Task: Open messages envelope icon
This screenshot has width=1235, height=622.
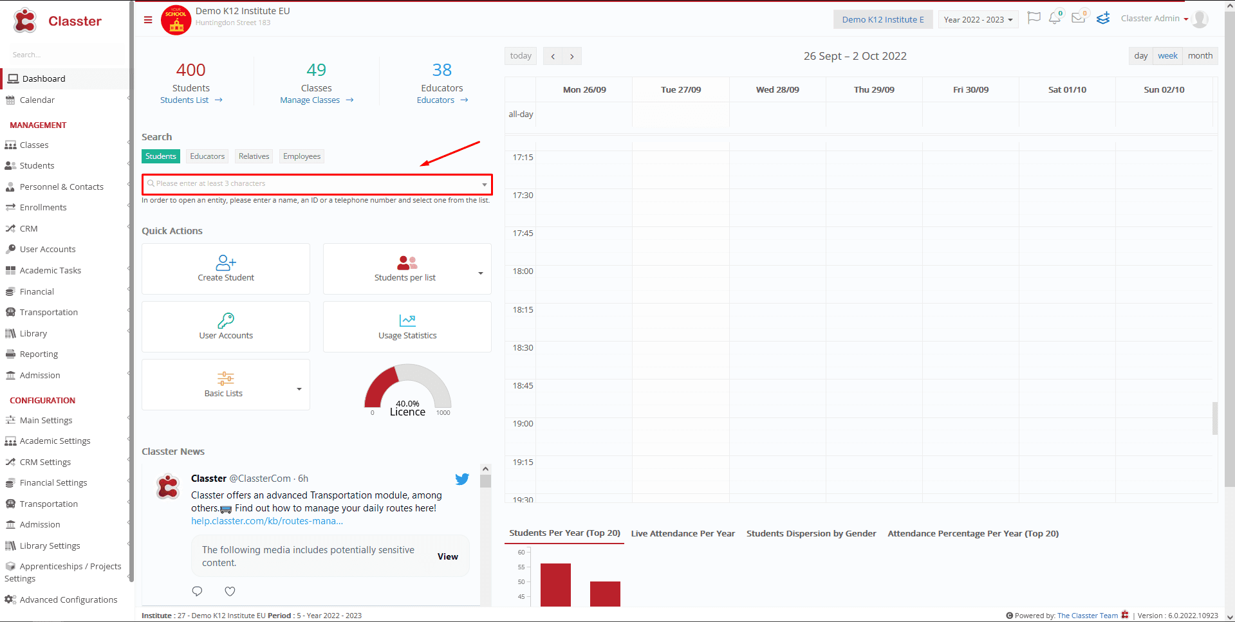Action: click(x=1079, y=18)
